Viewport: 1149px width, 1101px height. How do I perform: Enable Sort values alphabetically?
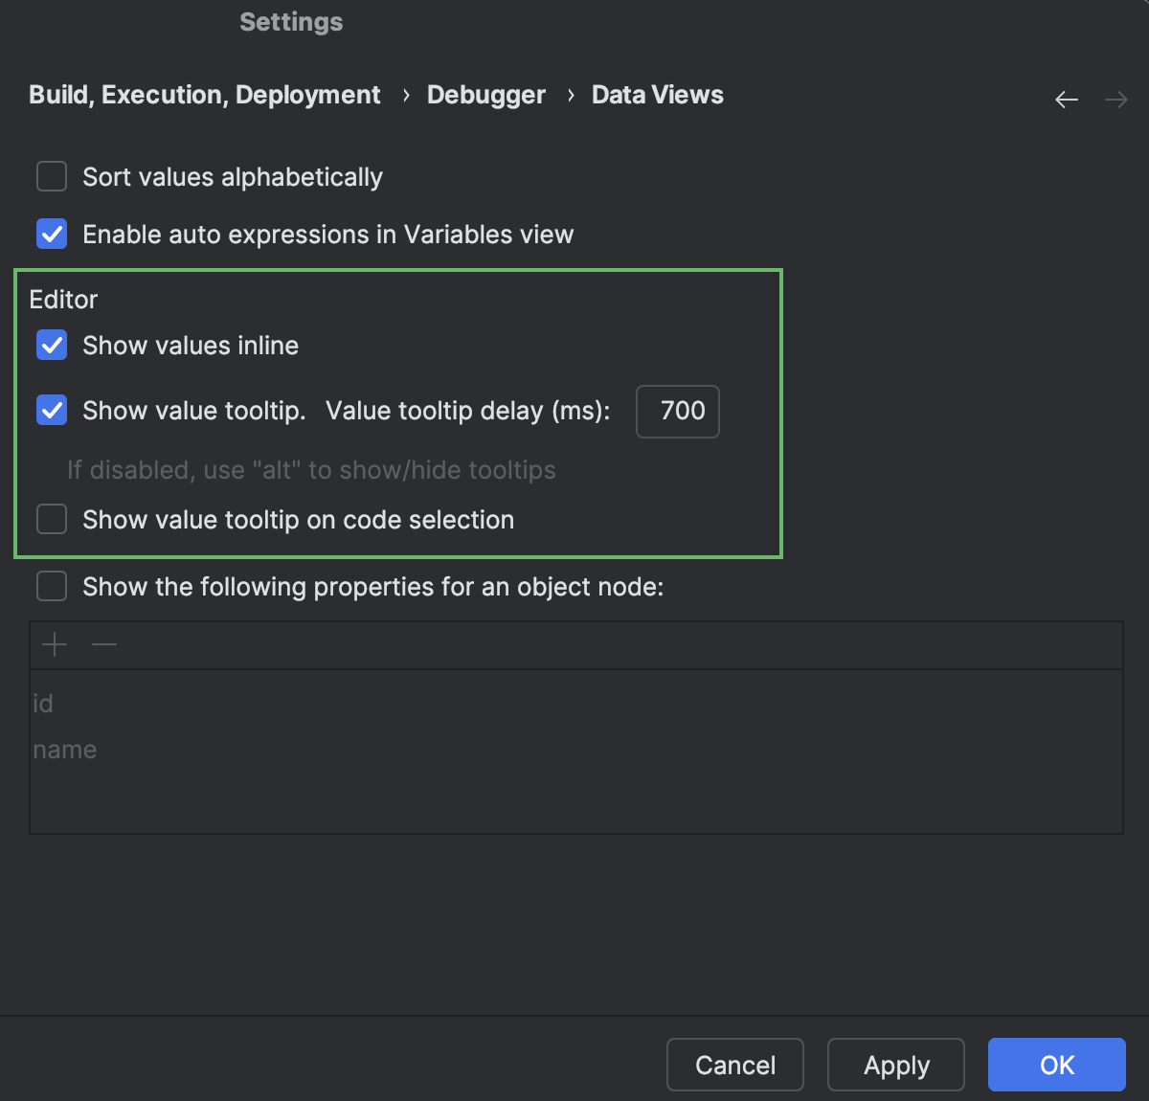[51, 176]
